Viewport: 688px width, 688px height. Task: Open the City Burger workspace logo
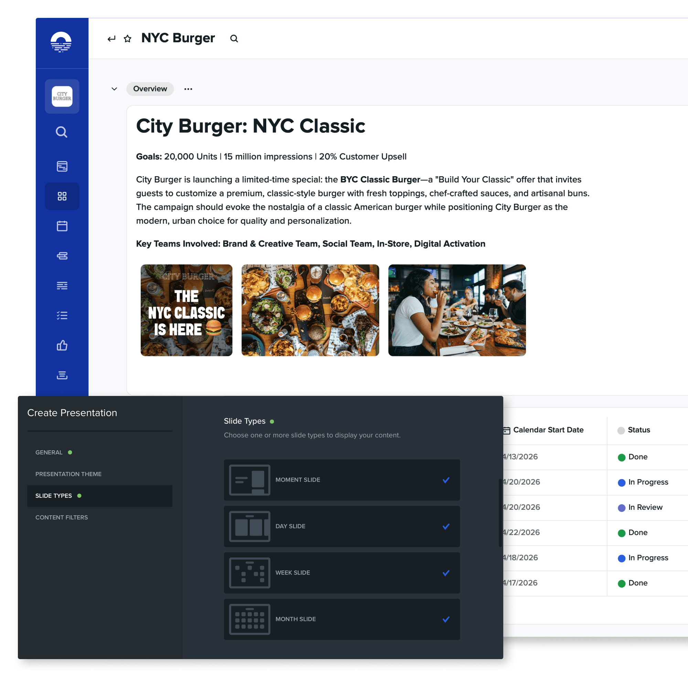62,96
